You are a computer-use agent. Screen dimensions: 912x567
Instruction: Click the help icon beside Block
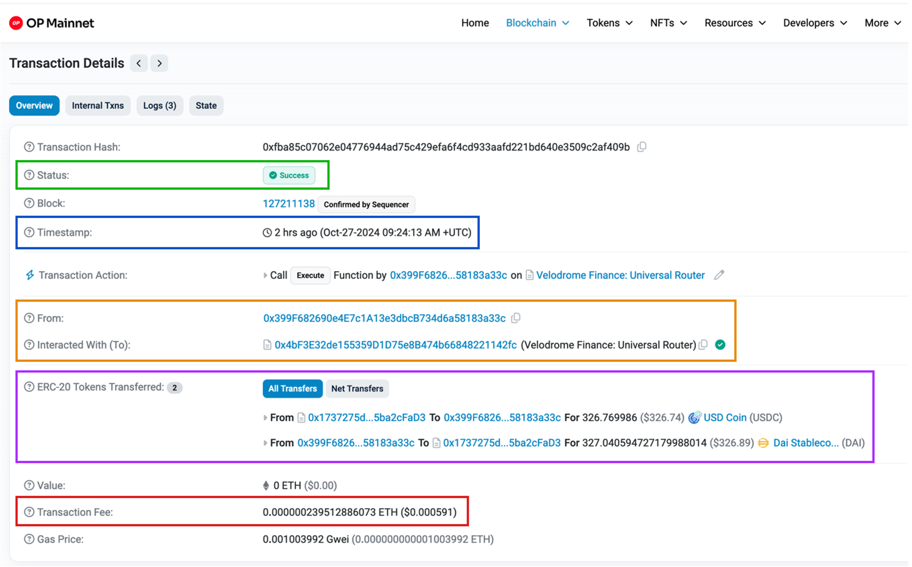29,203
